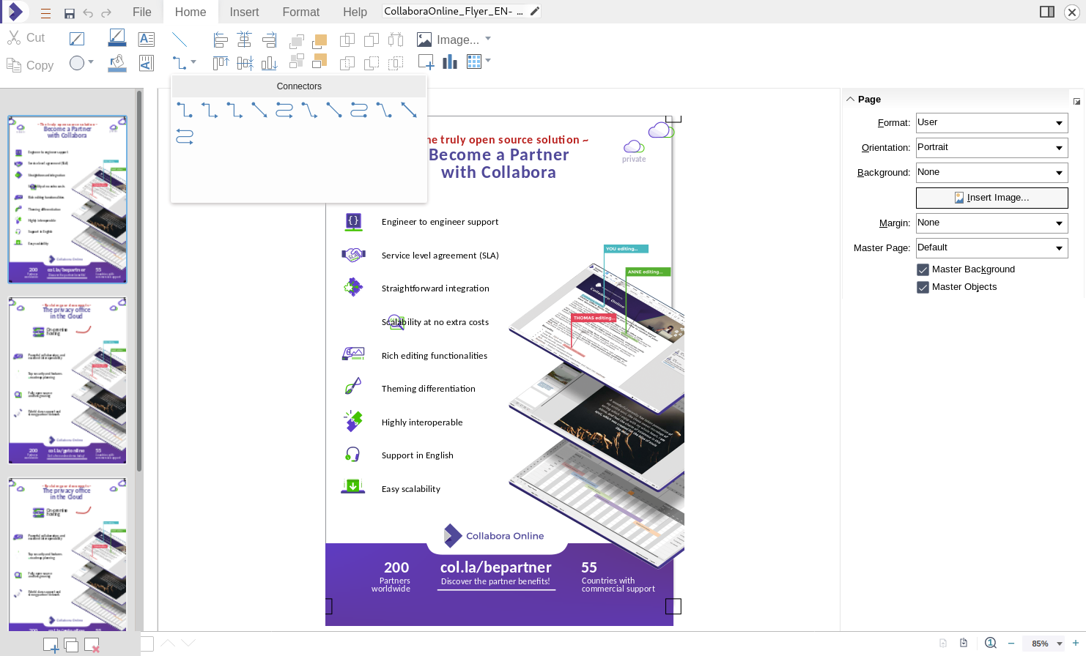Insert a new page from the slide panel
Screen dimensions: 1086x656
(51, 645)
